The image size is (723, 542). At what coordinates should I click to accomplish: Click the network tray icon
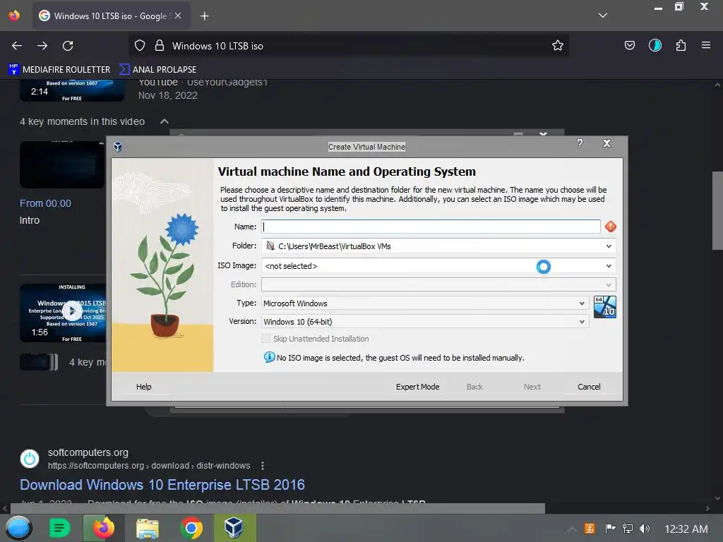[x=628, y=528]
